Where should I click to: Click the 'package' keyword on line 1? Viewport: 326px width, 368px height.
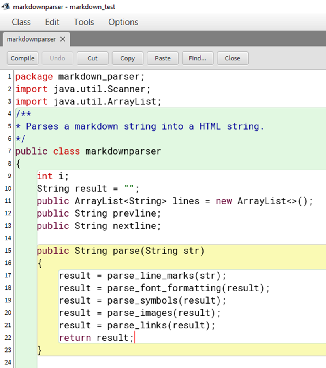[x=34, y=77]
